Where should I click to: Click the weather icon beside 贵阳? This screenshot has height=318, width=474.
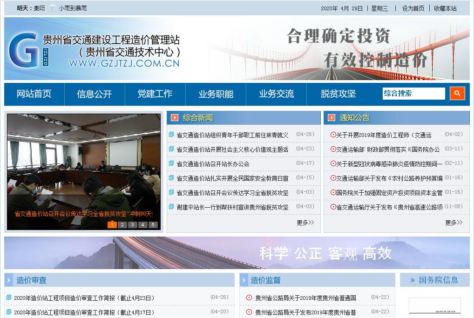coord(52,7)
